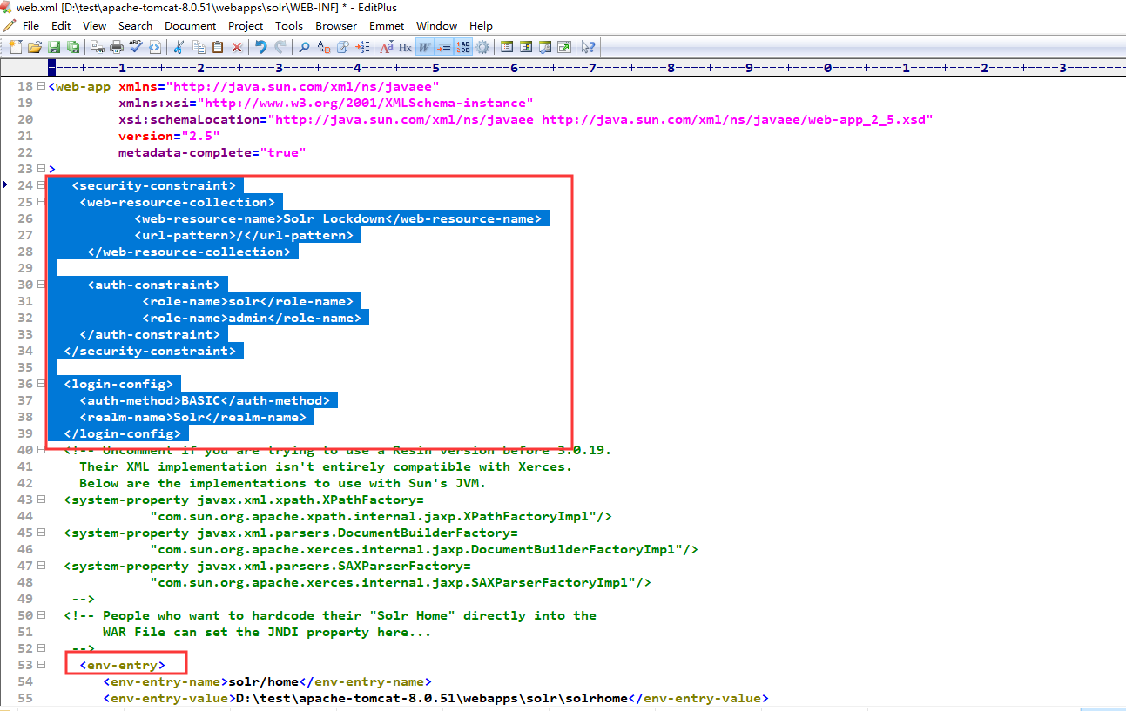Collapse the web-app fold at line 18

[x=42, y=86]
